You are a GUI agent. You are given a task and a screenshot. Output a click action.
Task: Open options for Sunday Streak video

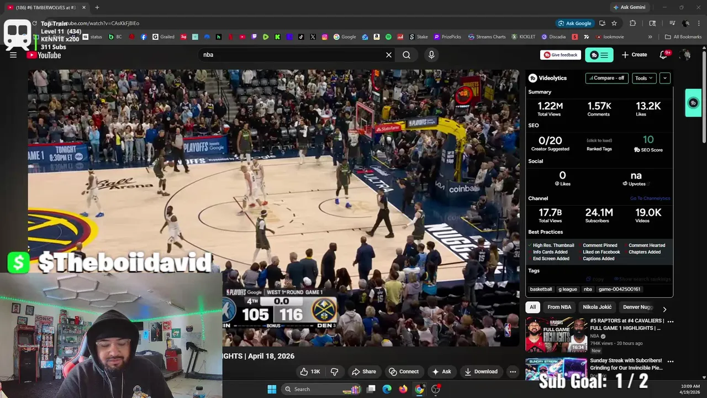tap(671, 361)
